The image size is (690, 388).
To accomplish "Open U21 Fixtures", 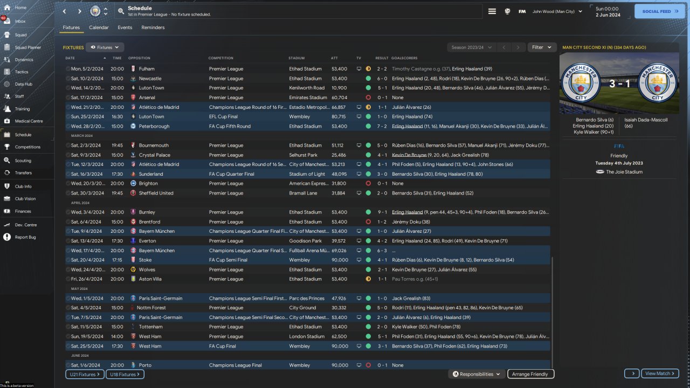I will point(84,374).
